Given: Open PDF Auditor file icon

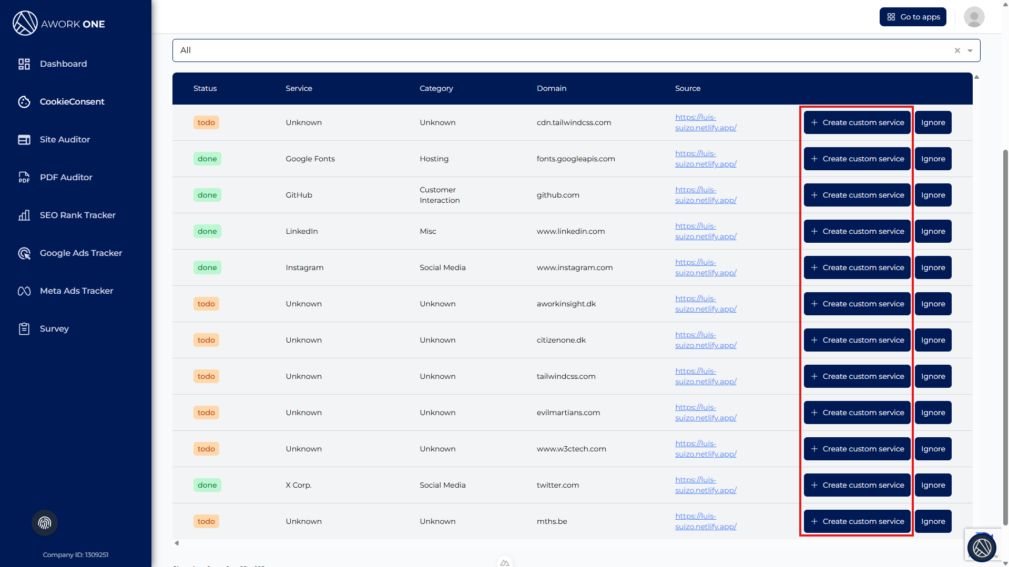Looking at the screenshot, I should coord(24,178).
